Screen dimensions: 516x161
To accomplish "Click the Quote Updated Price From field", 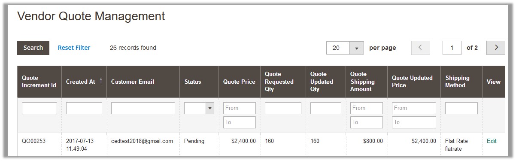I will coord(414,108).
